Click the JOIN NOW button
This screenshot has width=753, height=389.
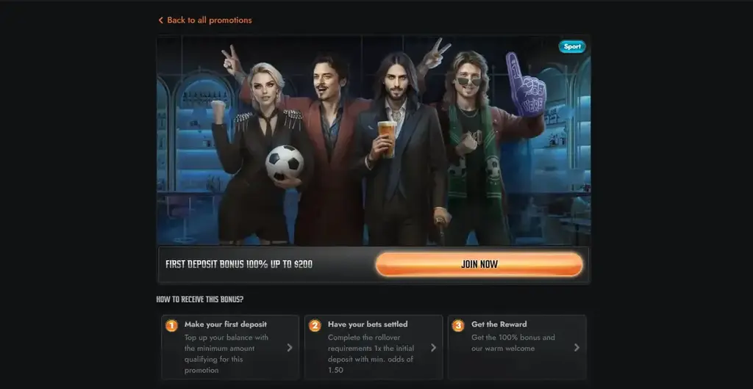point(479,264)
